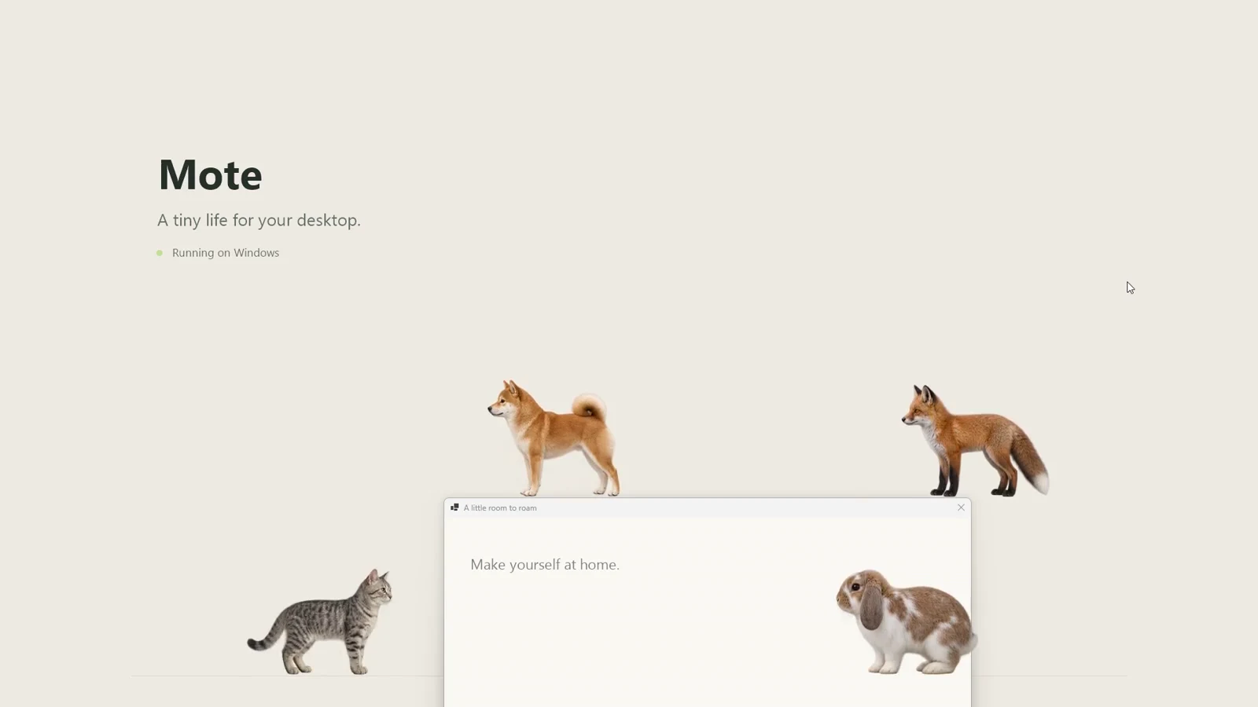Click the 'Mote' heading
The width and height of the screenshot is (1258, 707).
pos(210,174)
